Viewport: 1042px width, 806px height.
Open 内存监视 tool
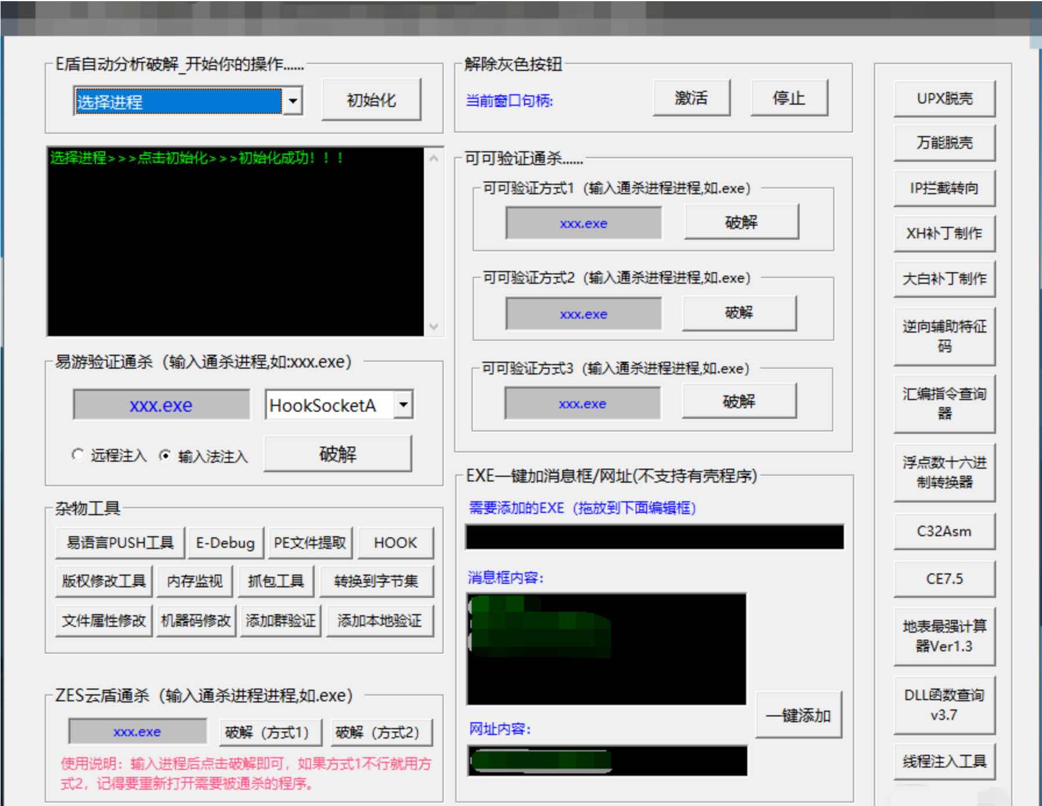[195, 582]
